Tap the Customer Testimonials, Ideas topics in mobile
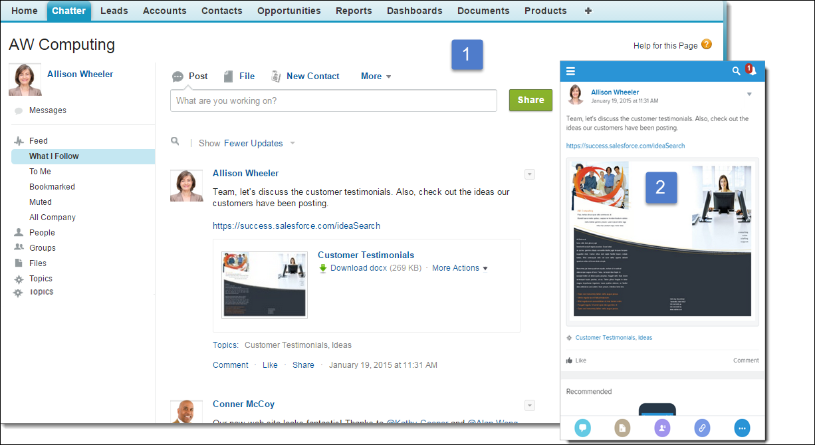The height and width of the screenshot is (445, 815). point(614,338)
